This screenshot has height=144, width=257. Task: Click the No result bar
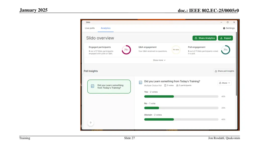pyautogui.click(x=181, y=108)
